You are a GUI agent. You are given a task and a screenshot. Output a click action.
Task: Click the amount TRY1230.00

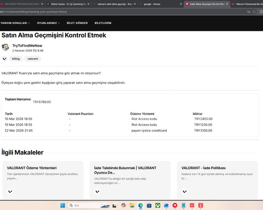pos(203,125)
